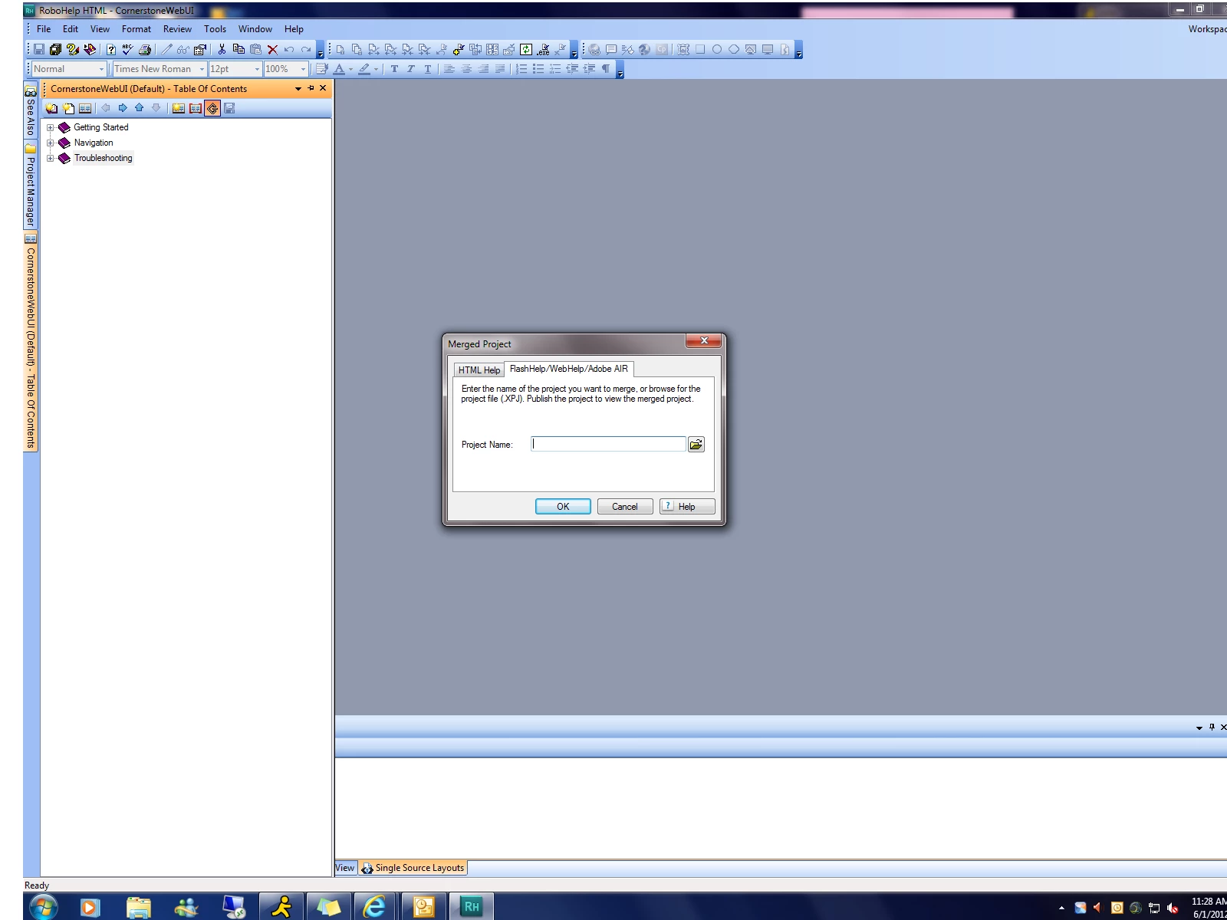Toggle auto-hide pin on TOC pane
Image resolution: width=1227 pixels, height=920 pixels.
click(311, 88)
